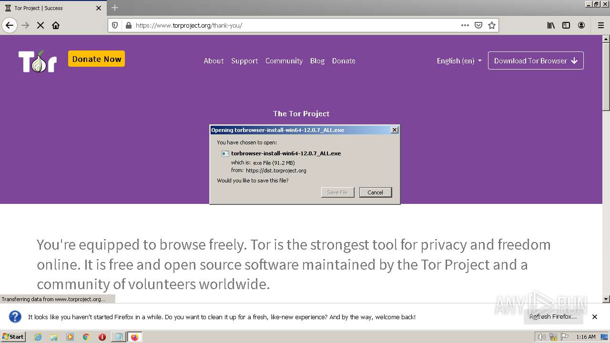Open page actions three-dot menu

465,25
